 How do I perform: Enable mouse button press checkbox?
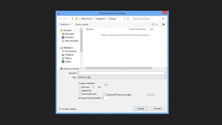pos(80,94)
